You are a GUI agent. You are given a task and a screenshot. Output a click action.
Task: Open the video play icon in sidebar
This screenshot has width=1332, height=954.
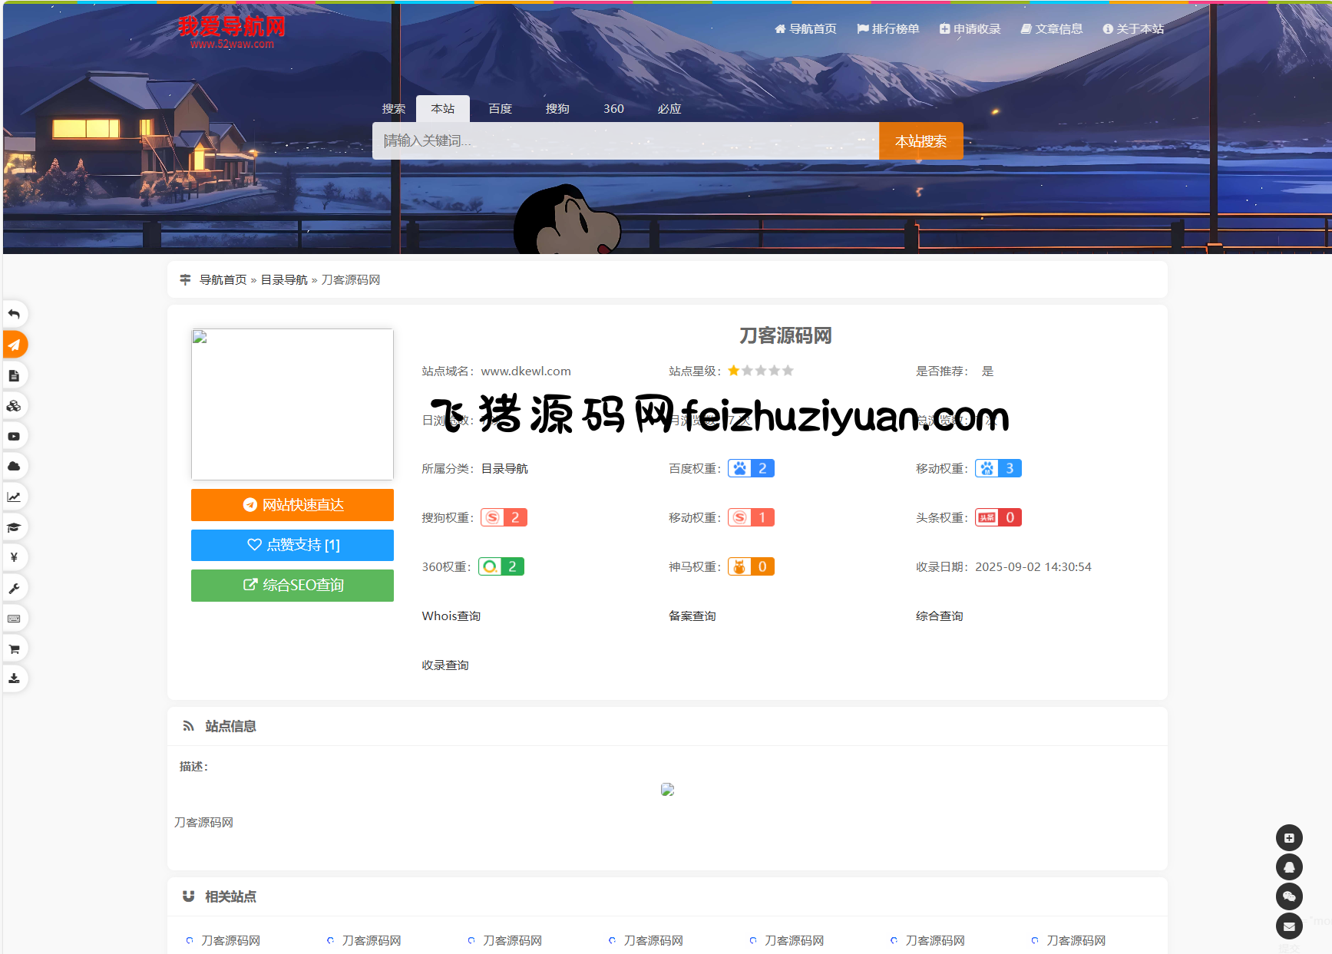coord(14,436)
